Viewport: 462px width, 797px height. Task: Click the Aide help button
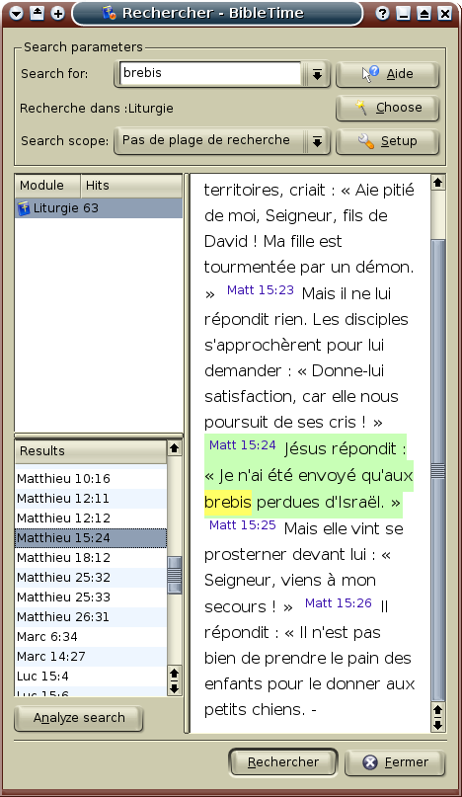[x=387, y=74]
